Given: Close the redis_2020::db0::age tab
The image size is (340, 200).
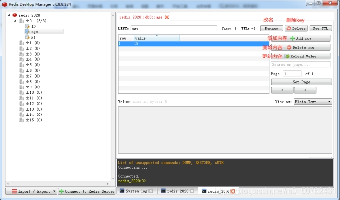Looking at the screenshot, I should pyautogui.click(x=167, y=17).
